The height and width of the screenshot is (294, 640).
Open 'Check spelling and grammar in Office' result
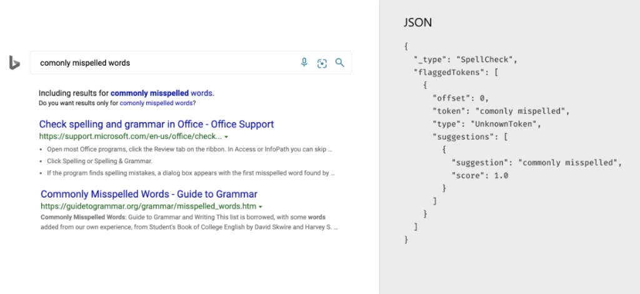[156, 124]
